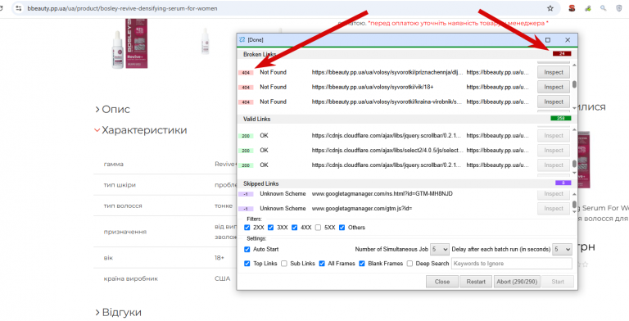Select the small serum bottle thumbnail
The height and width of the screenshot is (321, 629).
coord(205,40)
